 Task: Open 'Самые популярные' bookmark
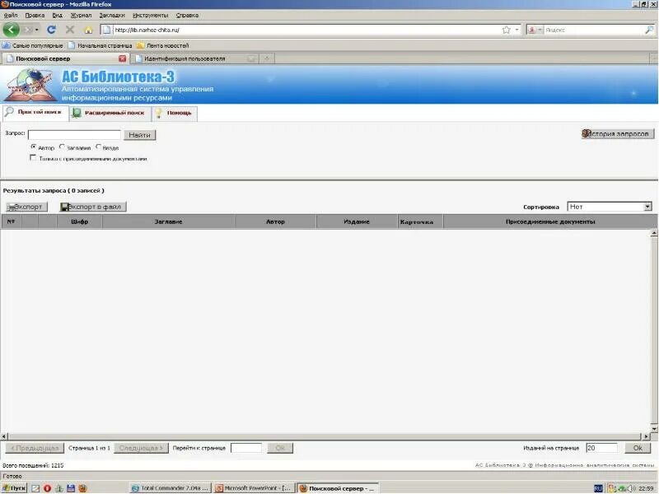coord(33,45)
